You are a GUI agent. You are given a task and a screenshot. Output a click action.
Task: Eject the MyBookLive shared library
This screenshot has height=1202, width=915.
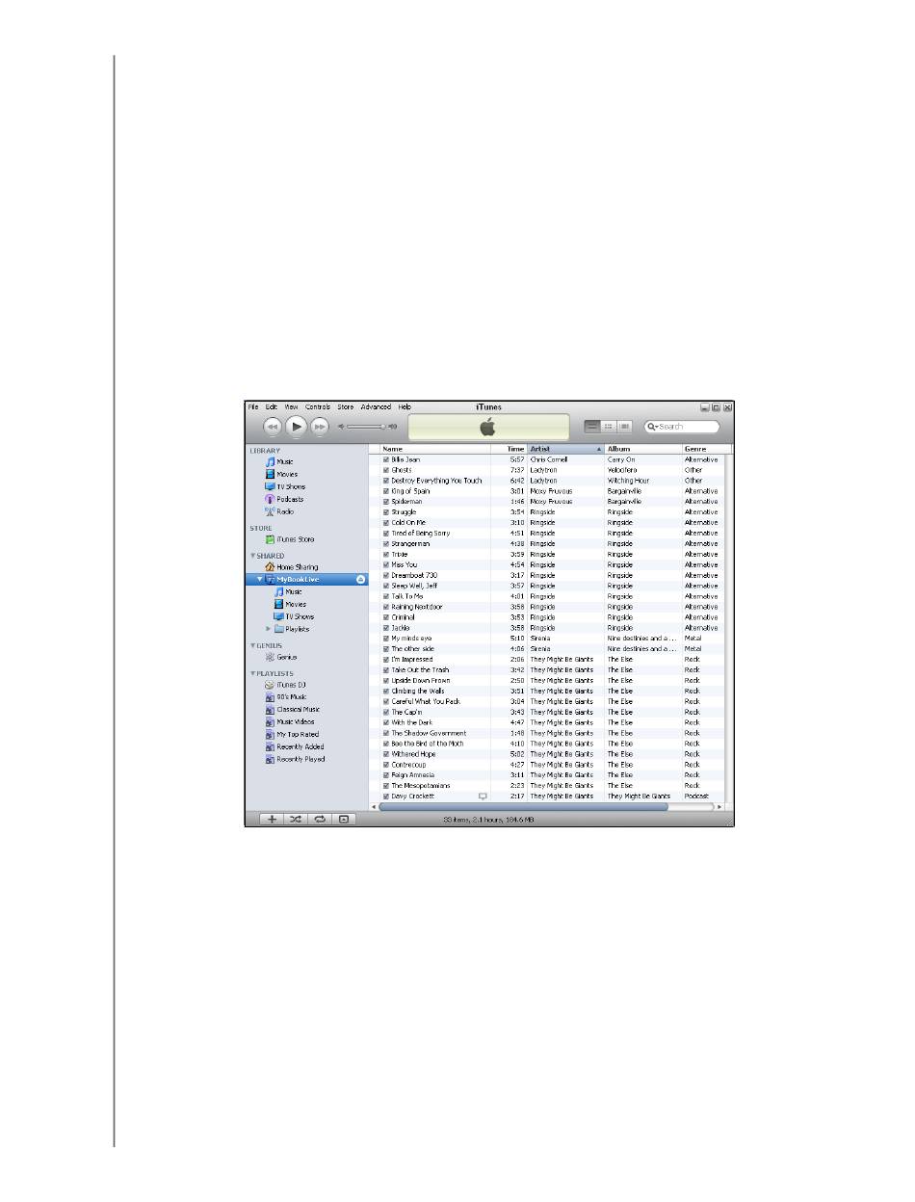tap(360, 580)
